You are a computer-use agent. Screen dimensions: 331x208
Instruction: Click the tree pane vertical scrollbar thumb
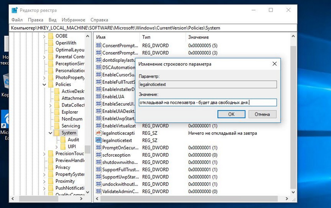pos(87,149)
